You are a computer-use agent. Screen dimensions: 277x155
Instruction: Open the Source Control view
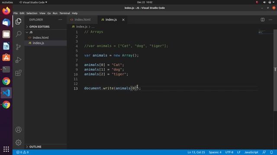[18, 47]
